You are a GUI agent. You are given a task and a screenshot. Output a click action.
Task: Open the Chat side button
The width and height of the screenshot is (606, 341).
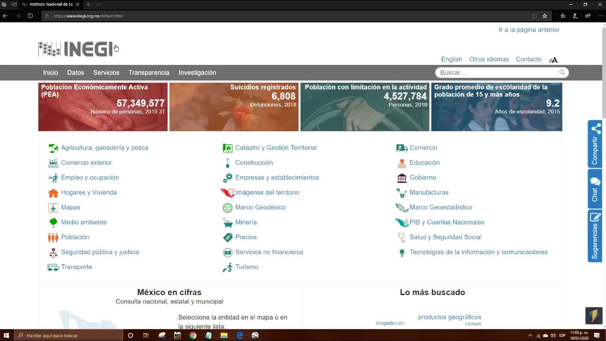click(595, 188)
